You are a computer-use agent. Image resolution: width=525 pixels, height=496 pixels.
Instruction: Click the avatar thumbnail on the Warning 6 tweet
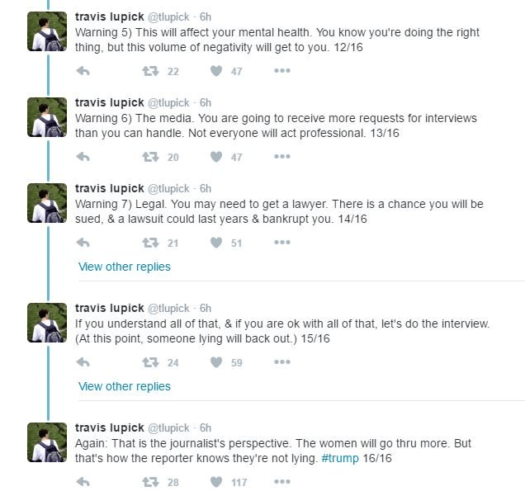point(47,117)
